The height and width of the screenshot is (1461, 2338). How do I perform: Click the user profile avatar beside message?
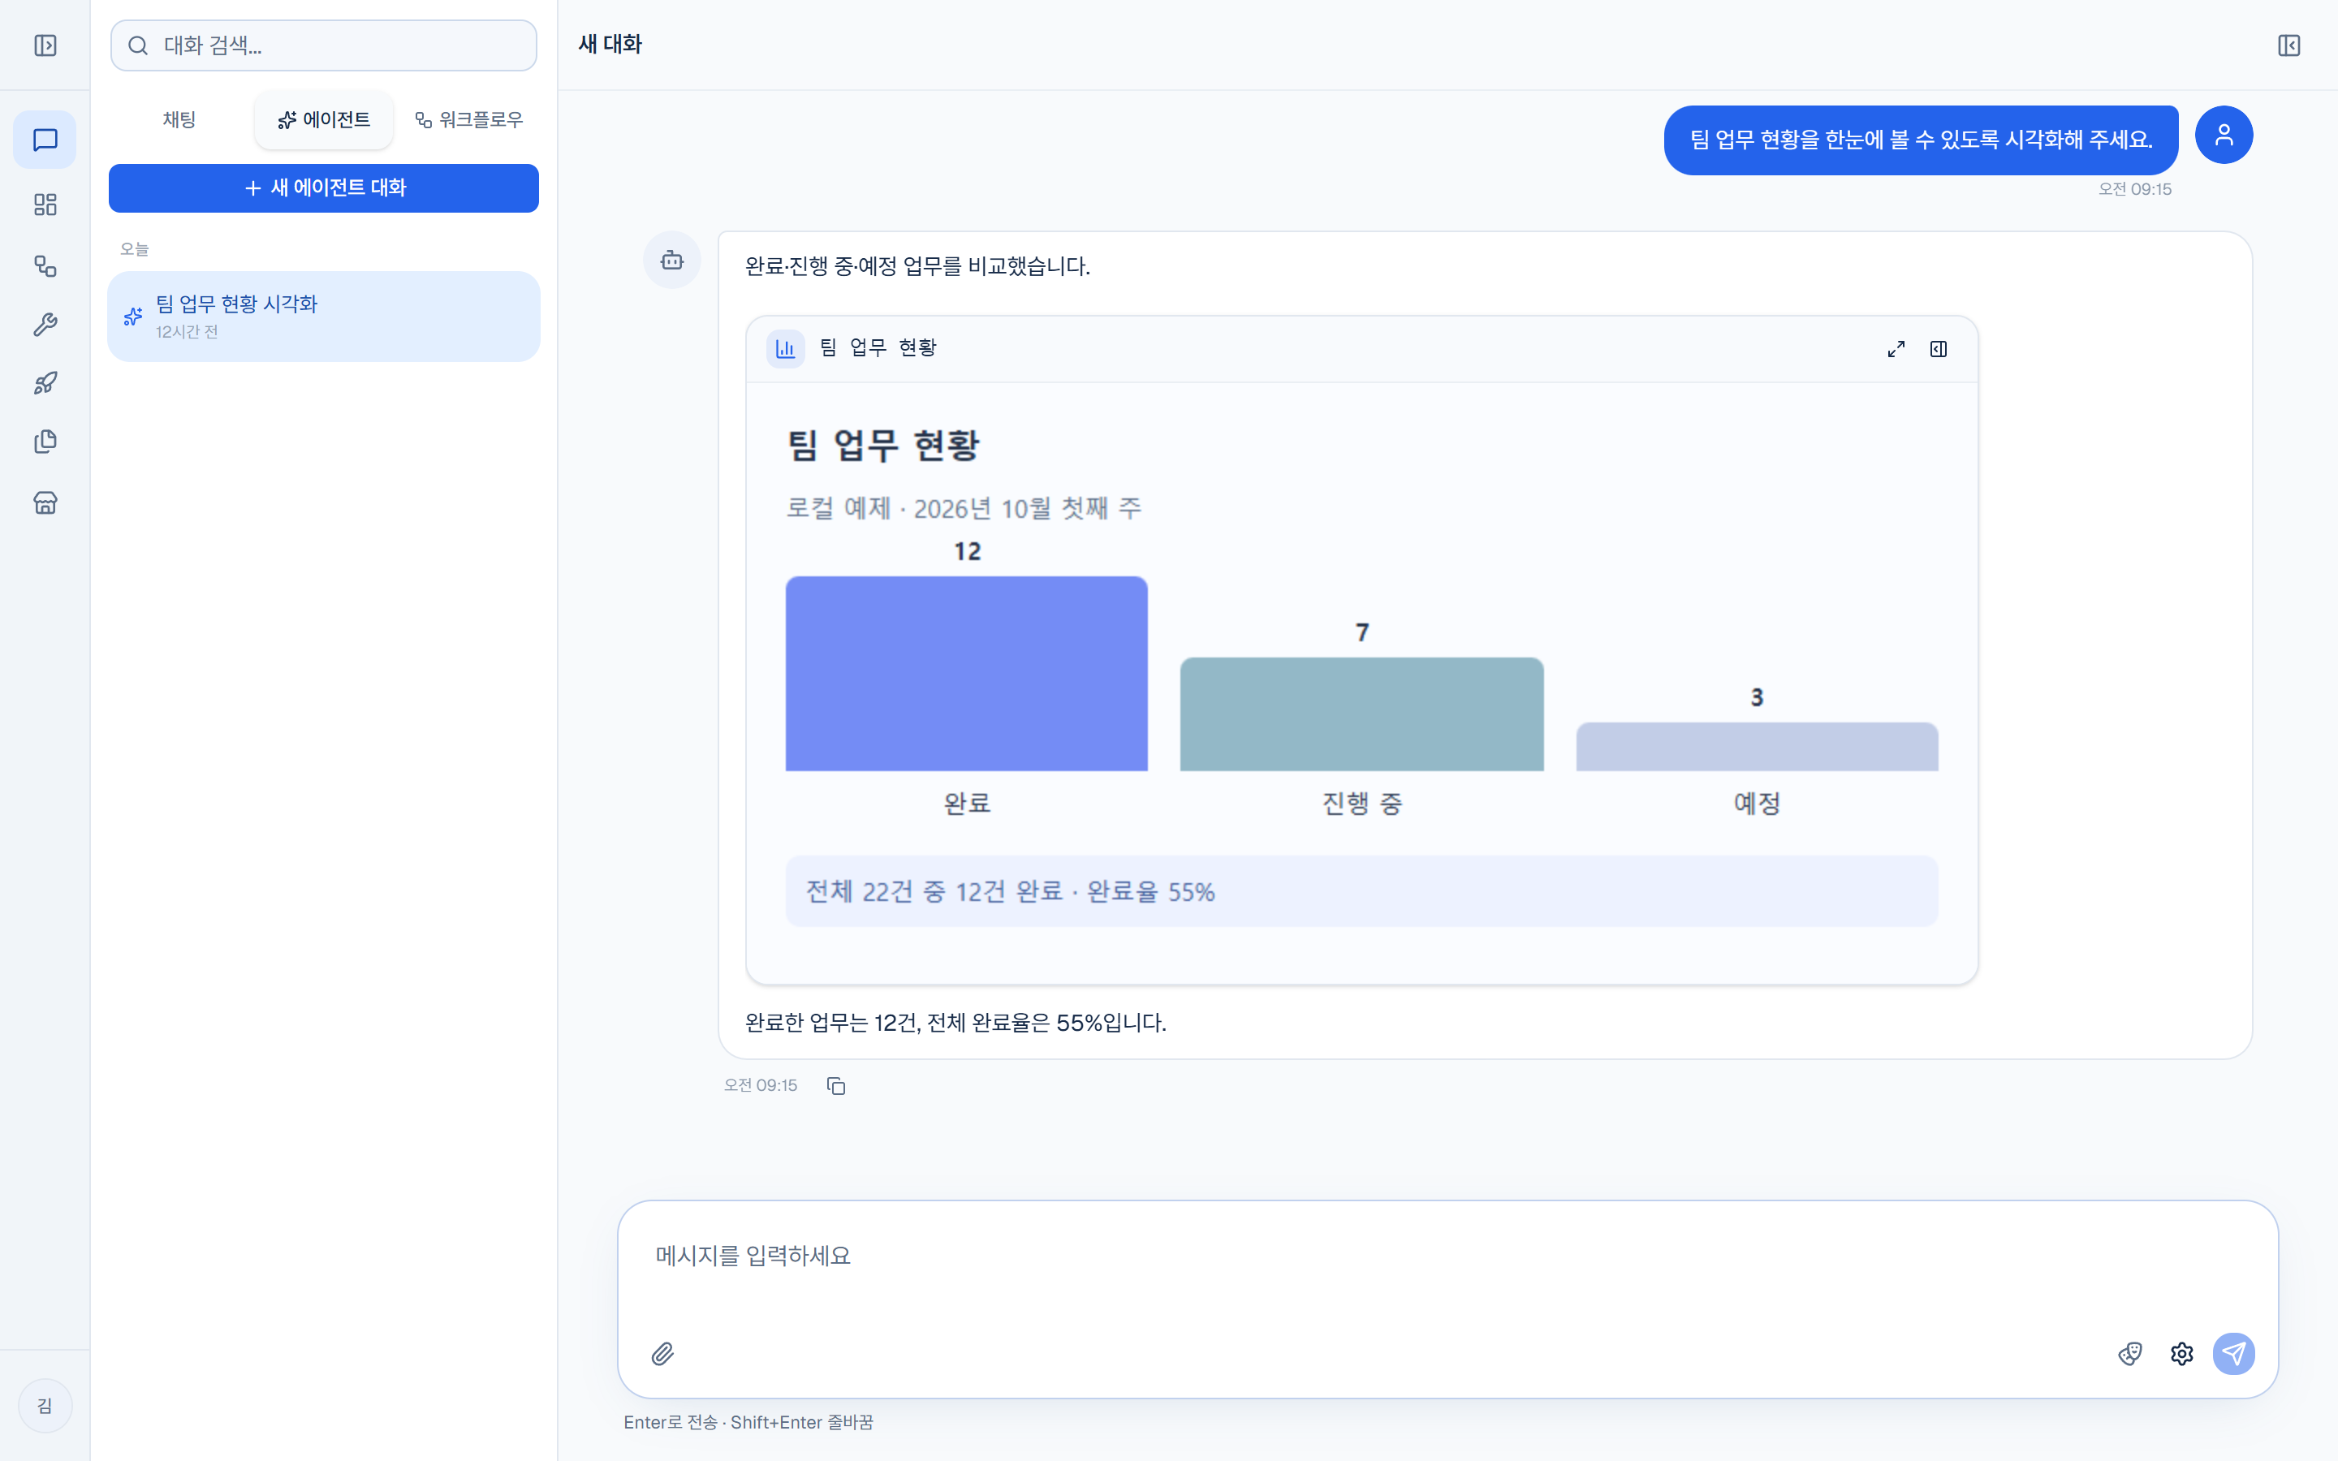pyautogui.click(x=2224, y=136)
